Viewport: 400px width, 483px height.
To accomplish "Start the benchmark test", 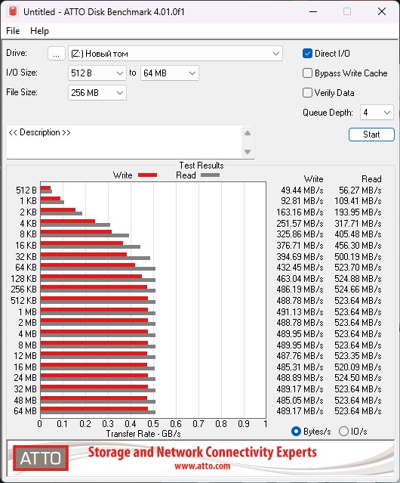I will click(371, 135).
